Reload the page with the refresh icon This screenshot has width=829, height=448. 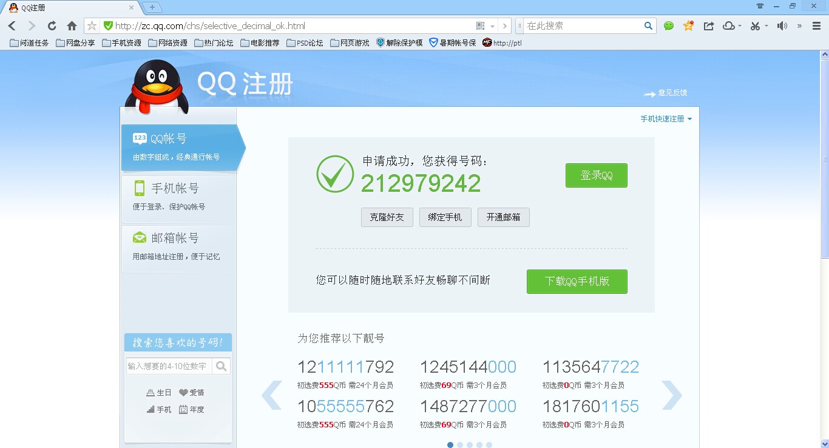pos(52,25)
